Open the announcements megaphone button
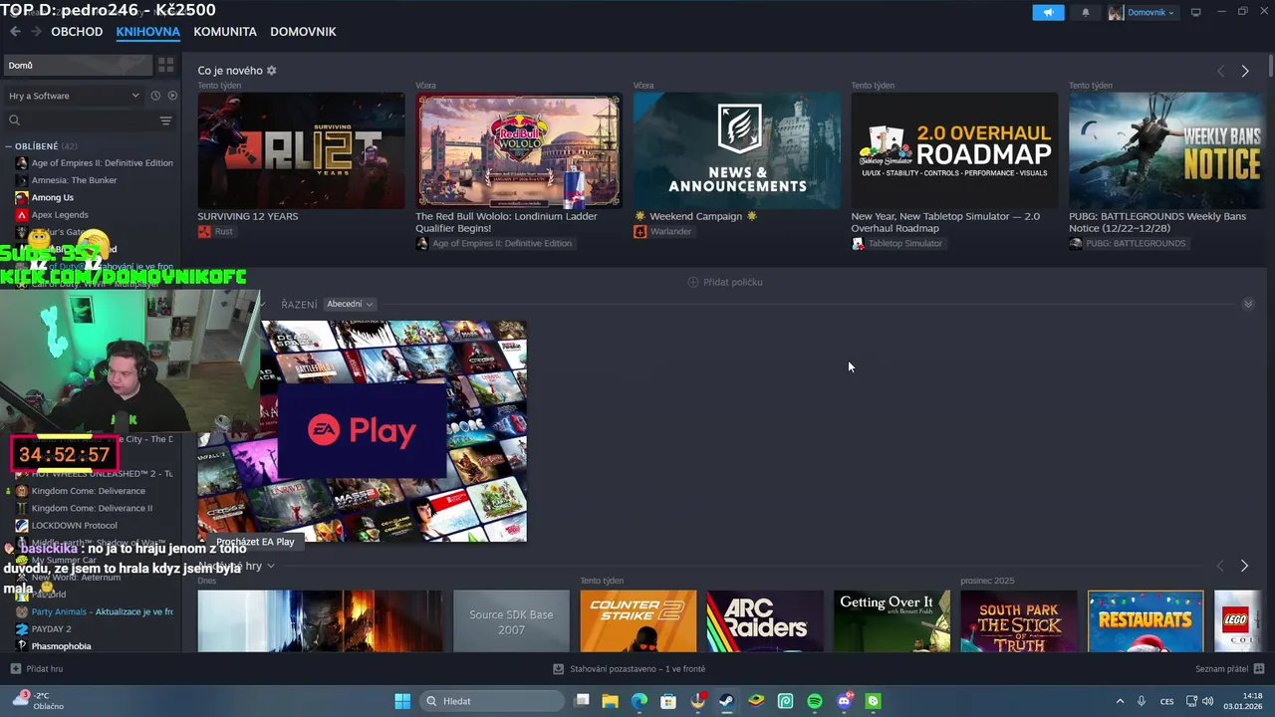 pos(1048,12)
